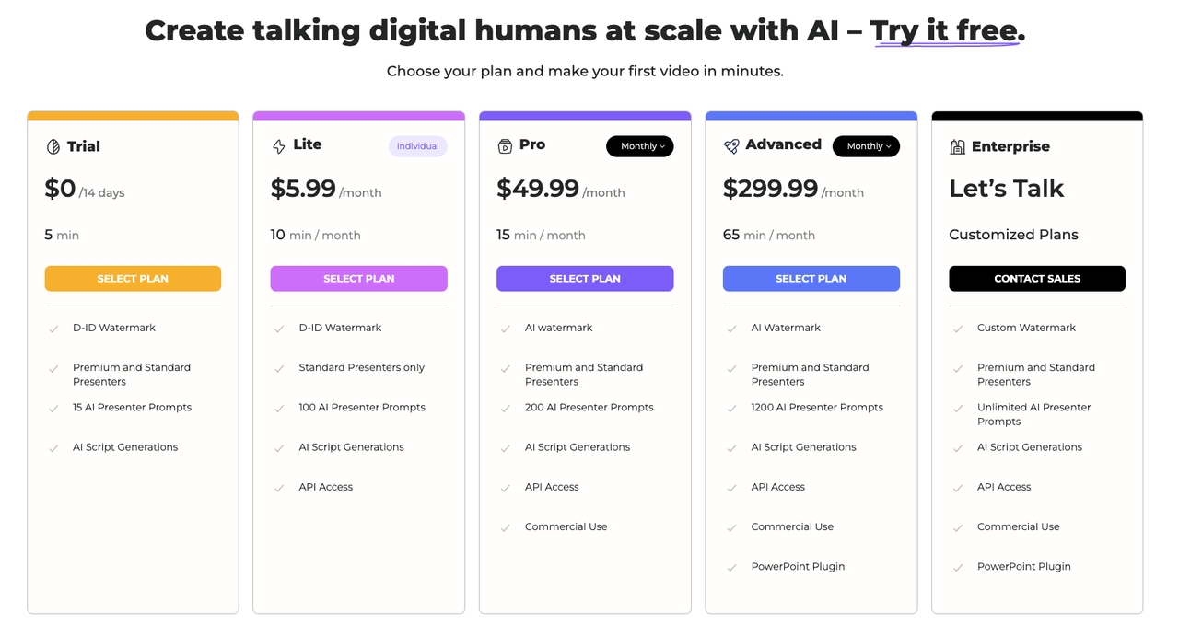This screenshot has height=624, width=1179.
Task: Open the Pro plan Monthly billing dropdown
Action: pos(640,146)
